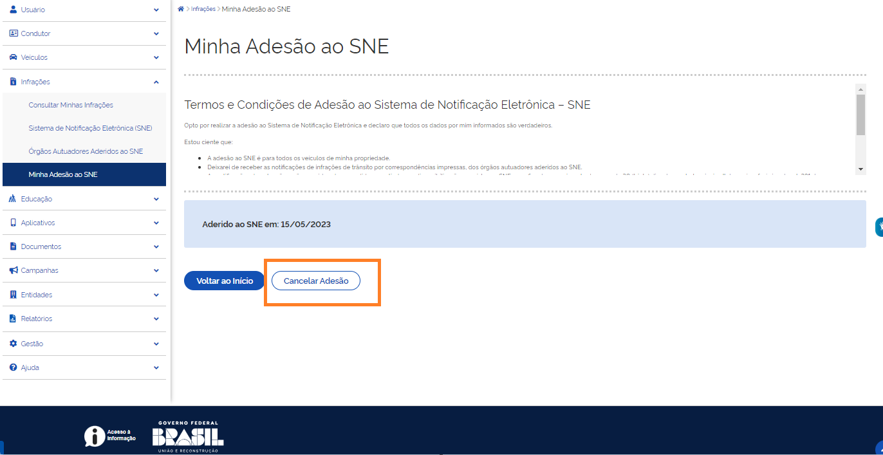Click the Usuário person icon
This screenshot has width=883, height=455.
(13, 10)
